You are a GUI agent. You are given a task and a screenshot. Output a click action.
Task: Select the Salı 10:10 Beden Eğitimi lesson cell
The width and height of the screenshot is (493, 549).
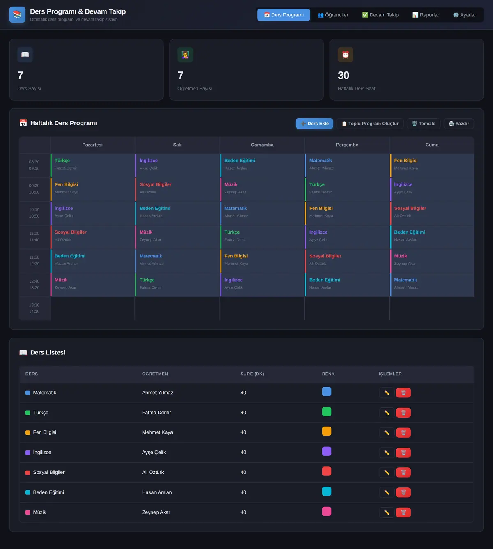click(177, 213)
